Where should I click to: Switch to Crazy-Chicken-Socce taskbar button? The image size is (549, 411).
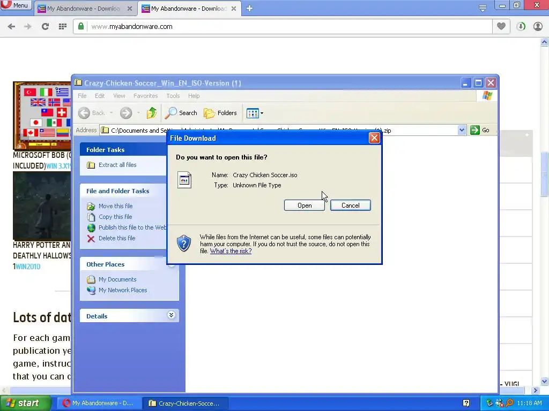(186, 403)
